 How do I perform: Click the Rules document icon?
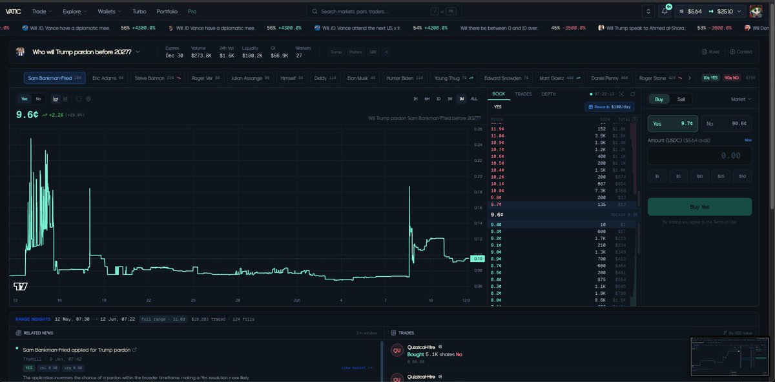(x=705, y=52)
